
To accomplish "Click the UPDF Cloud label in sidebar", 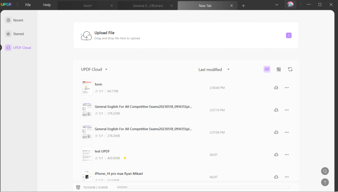I will pos(22,48).
